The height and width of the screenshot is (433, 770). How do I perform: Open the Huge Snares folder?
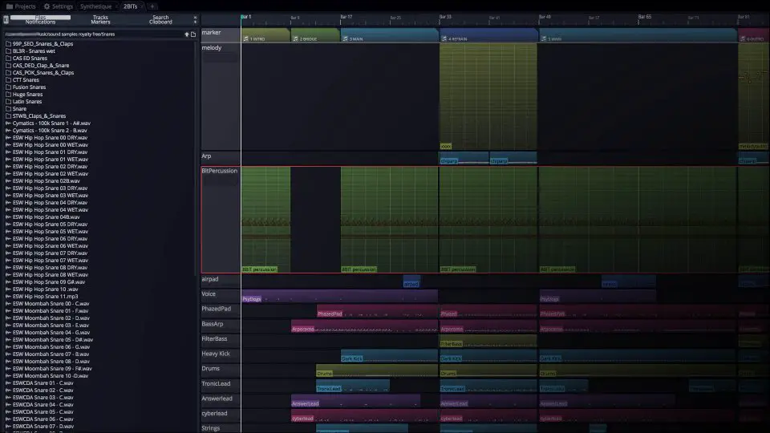click(27, 95)
